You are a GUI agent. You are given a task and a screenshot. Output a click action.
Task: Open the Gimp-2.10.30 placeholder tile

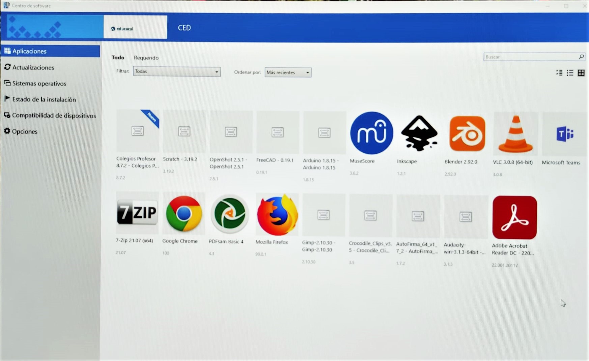324,215
